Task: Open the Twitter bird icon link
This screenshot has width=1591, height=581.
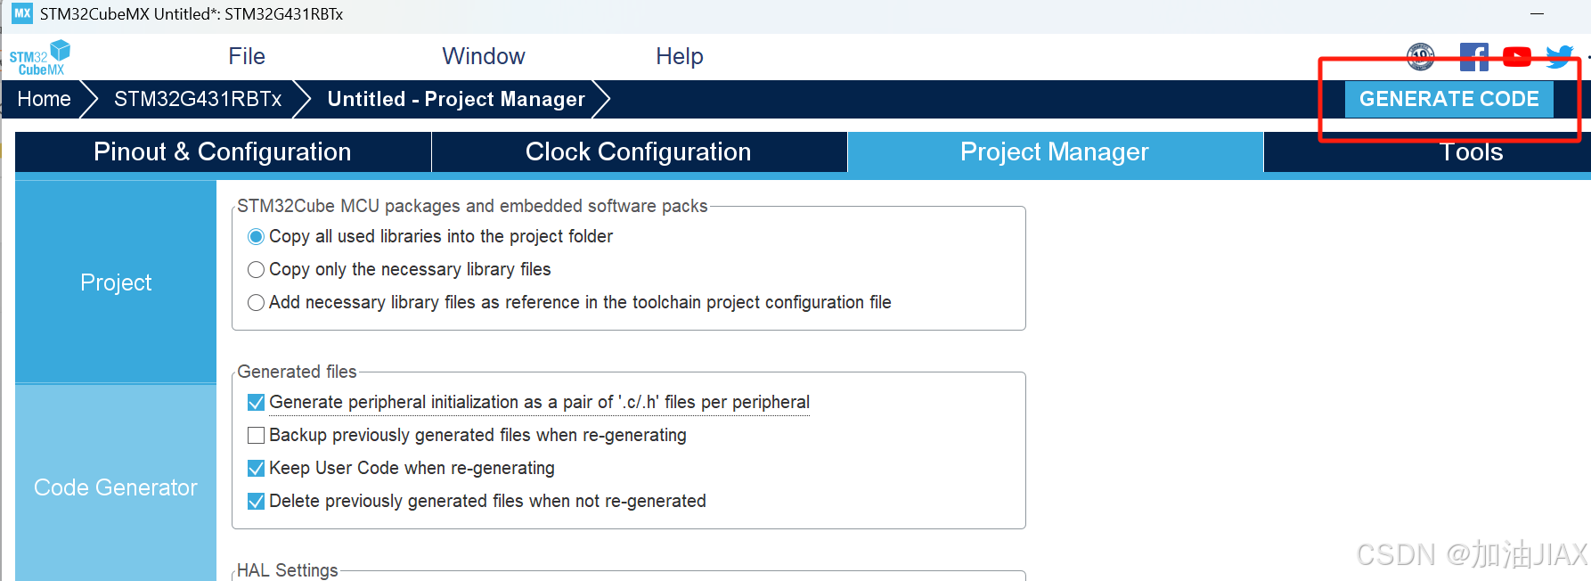Action: click(x=1560, y=57)
